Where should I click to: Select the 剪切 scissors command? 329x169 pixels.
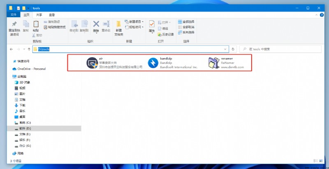click(x=37, y=35)
